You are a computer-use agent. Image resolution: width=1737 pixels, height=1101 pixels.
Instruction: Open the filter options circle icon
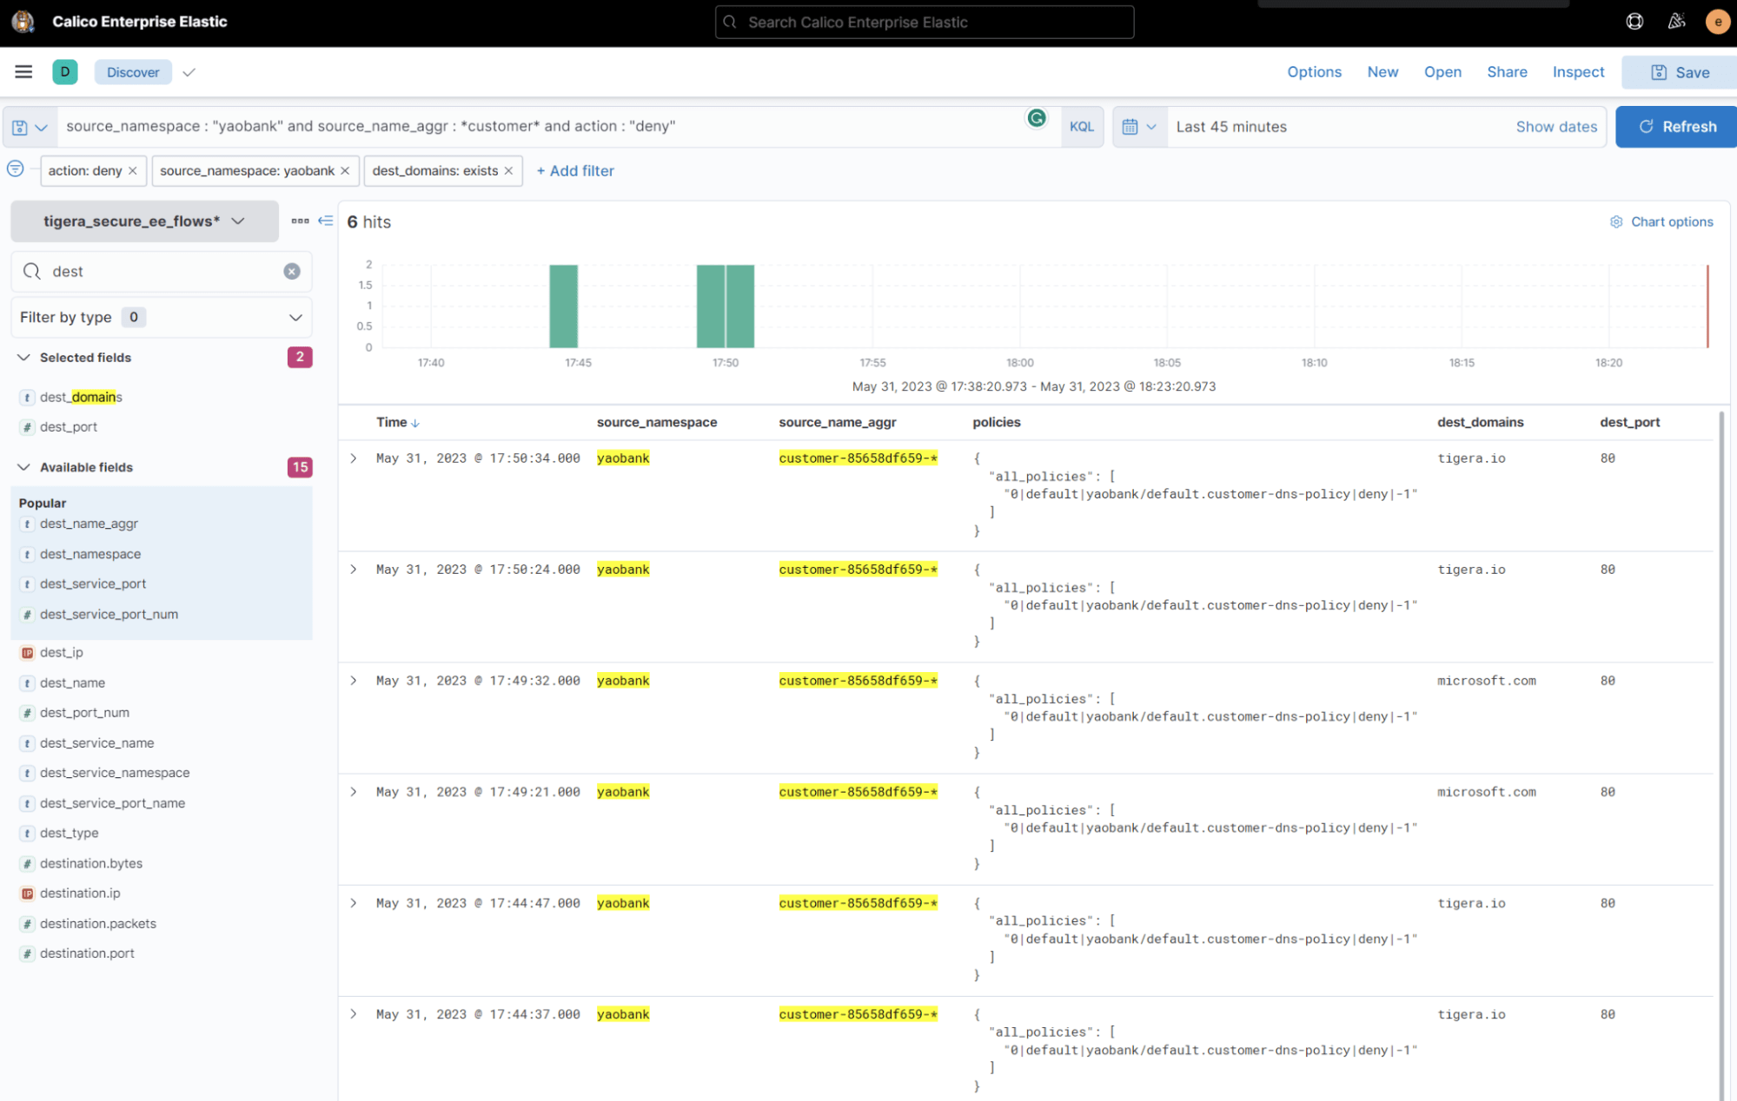coord(16,169)
